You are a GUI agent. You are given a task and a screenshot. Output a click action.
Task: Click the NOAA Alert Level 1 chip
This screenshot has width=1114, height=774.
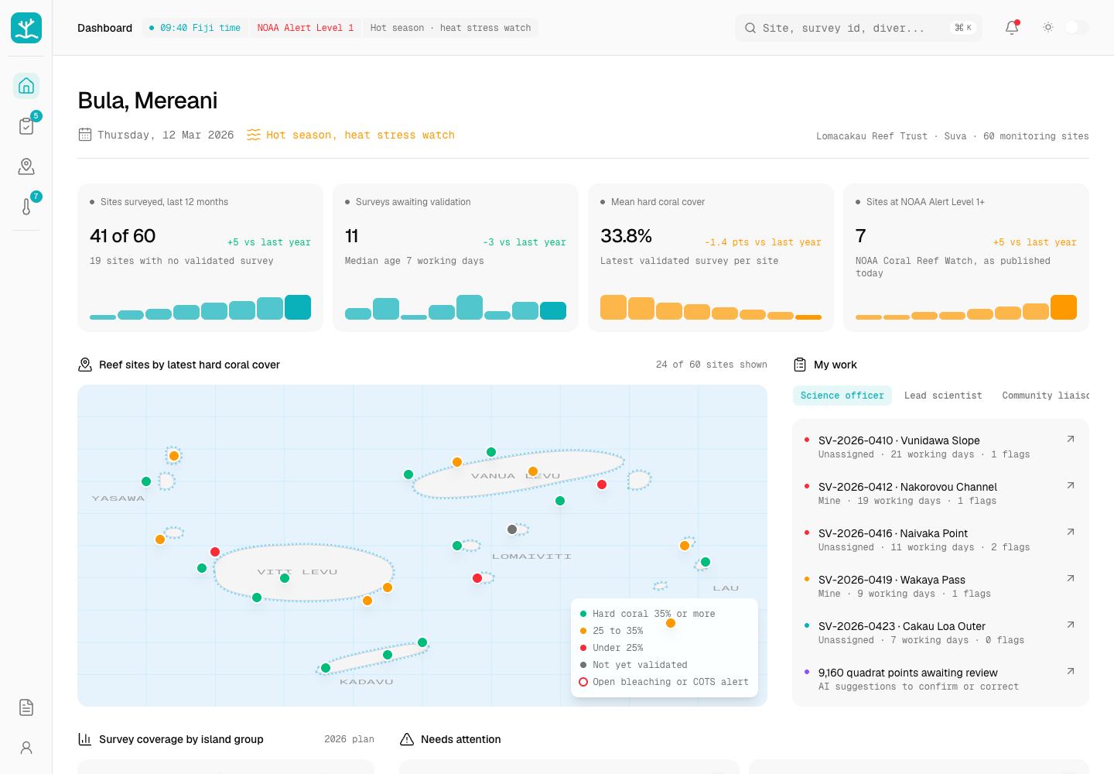click(x=306, y=28)
